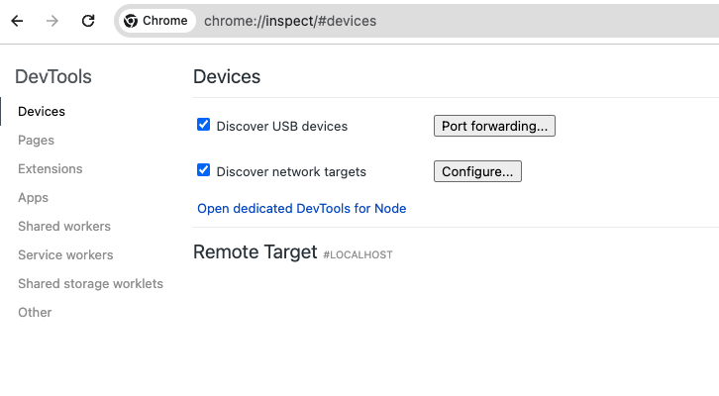Click the Discover USB devices label
Viewport: 719px width, 396px height.
(281, 127)
